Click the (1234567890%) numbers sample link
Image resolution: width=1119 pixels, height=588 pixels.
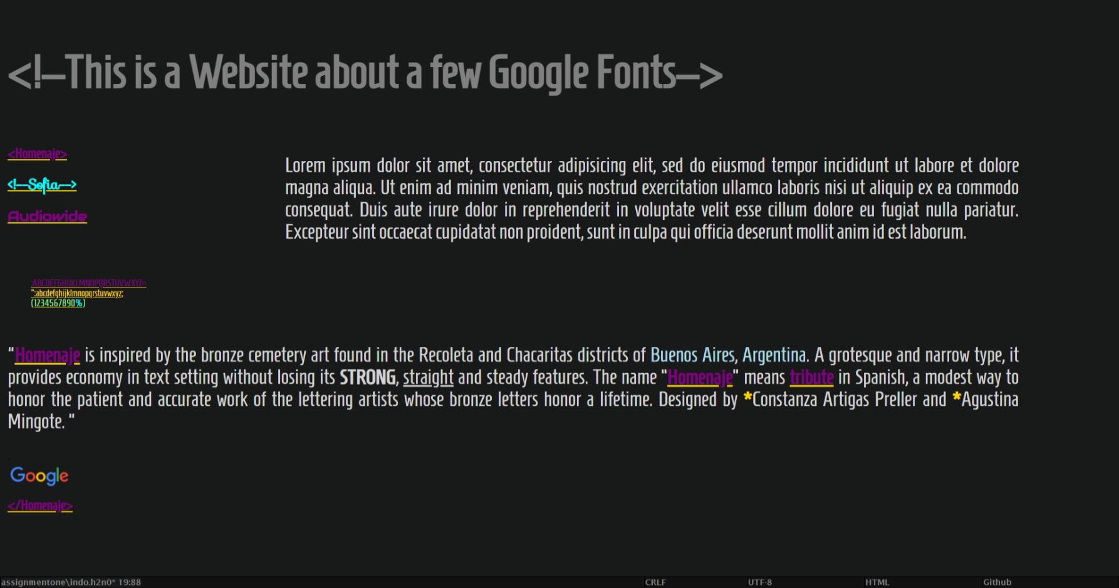tap(58, 303)
